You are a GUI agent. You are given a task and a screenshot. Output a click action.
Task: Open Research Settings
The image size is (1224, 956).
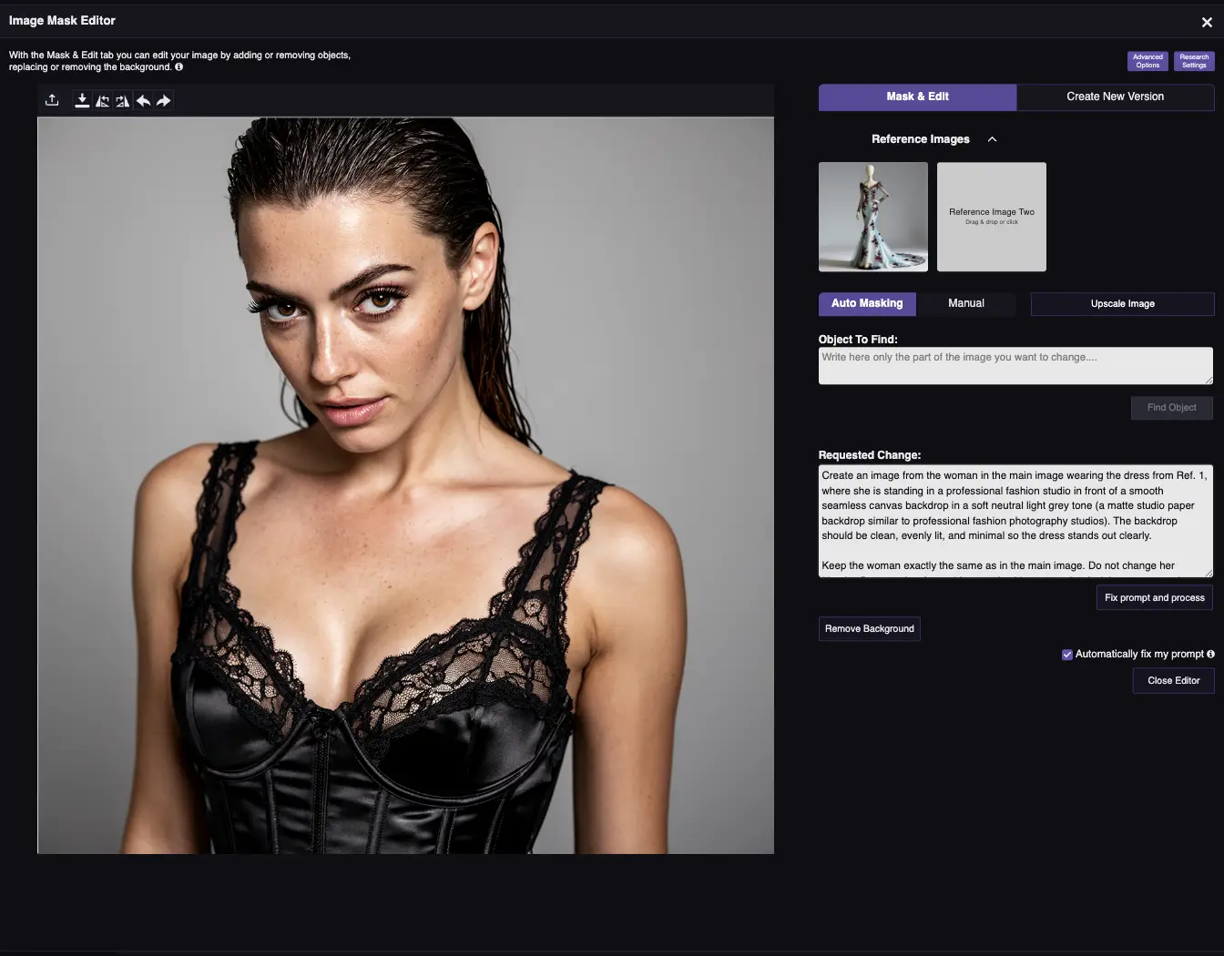pyautogui.click(x=1194, y=61)
